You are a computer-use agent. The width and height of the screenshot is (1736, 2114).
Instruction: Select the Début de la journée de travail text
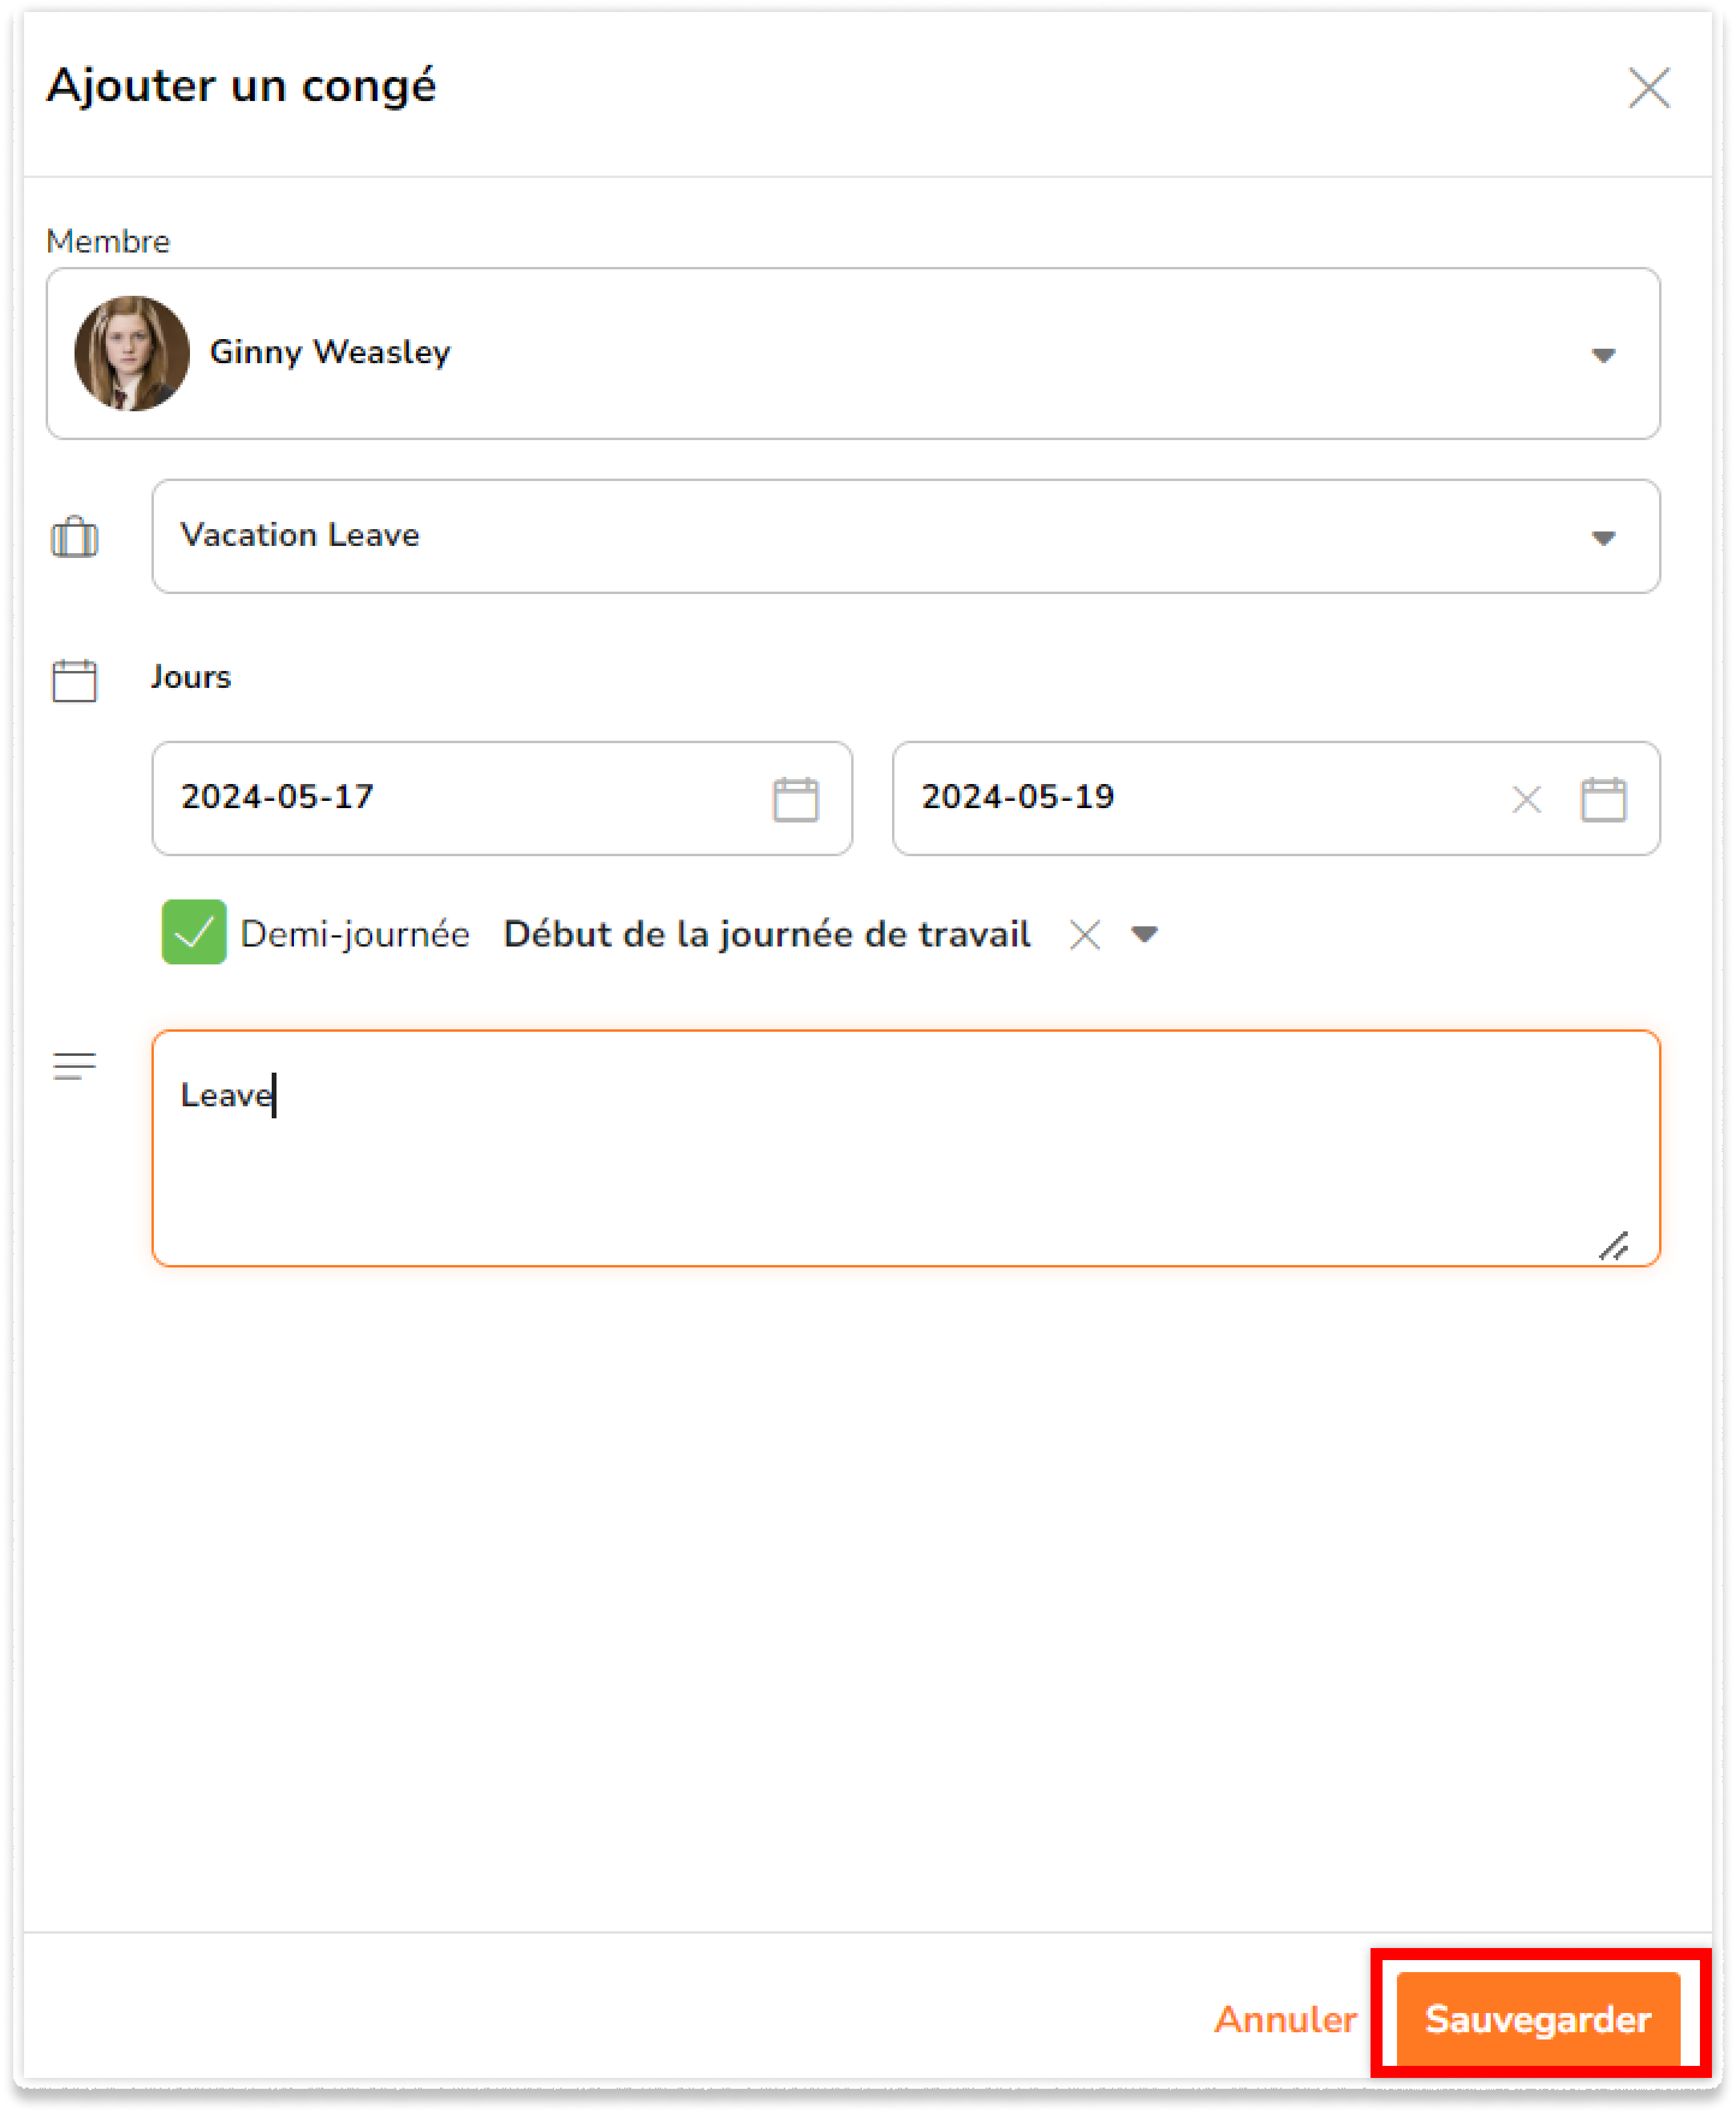click(x=767, y=934)
